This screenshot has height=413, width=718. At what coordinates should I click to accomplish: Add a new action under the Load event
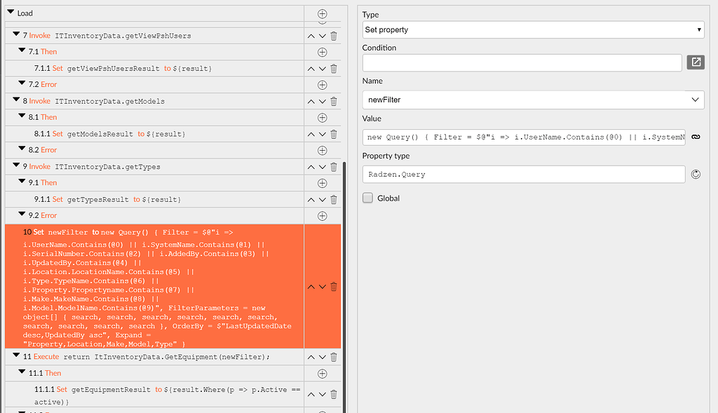[322, 13]
